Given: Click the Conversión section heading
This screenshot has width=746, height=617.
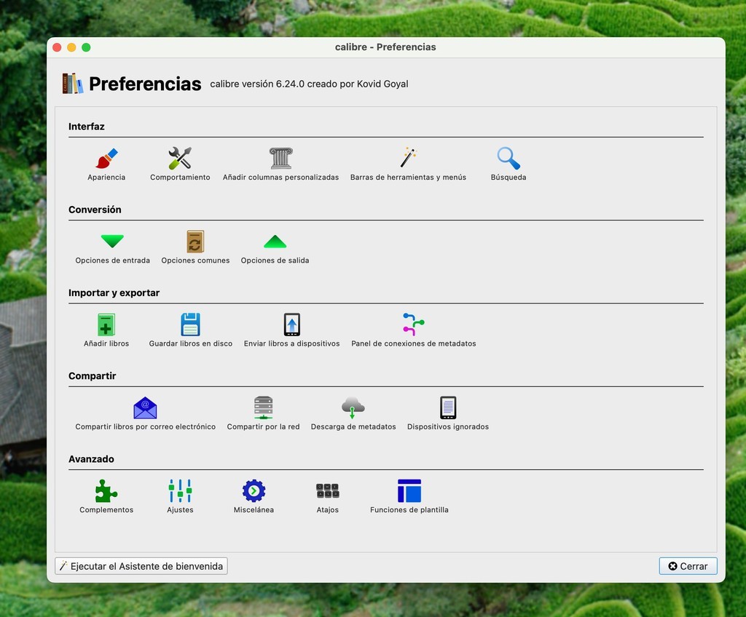Looking at the screenshot, I should coord(95,210).
